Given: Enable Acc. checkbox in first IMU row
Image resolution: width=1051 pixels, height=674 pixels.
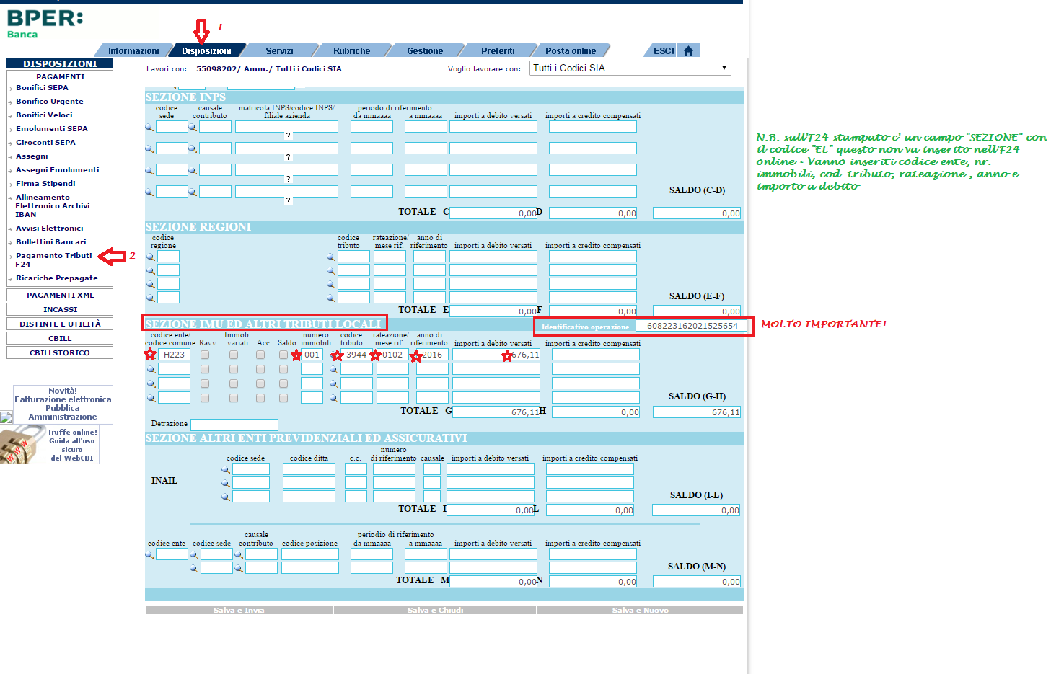Looking at the screenshot, I should point(260,355).
